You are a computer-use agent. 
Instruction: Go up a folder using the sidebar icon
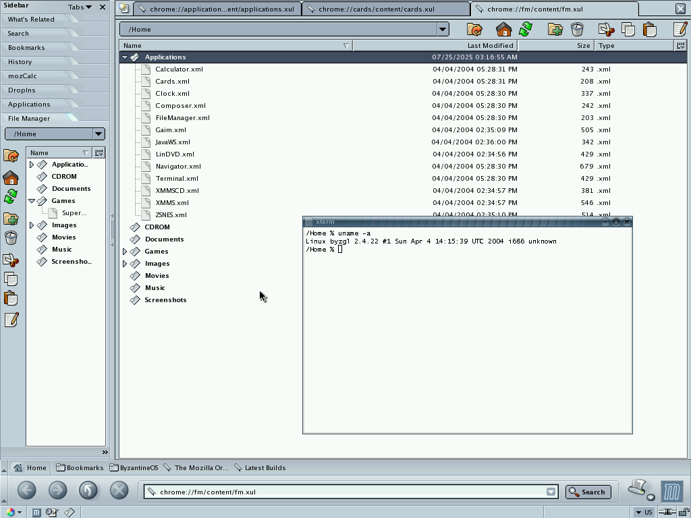coord(11,156)
